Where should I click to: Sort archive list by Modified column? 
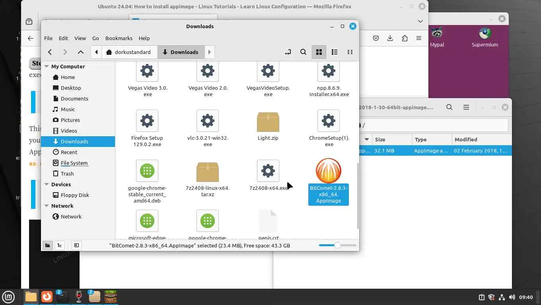click(x=481, y=139)
